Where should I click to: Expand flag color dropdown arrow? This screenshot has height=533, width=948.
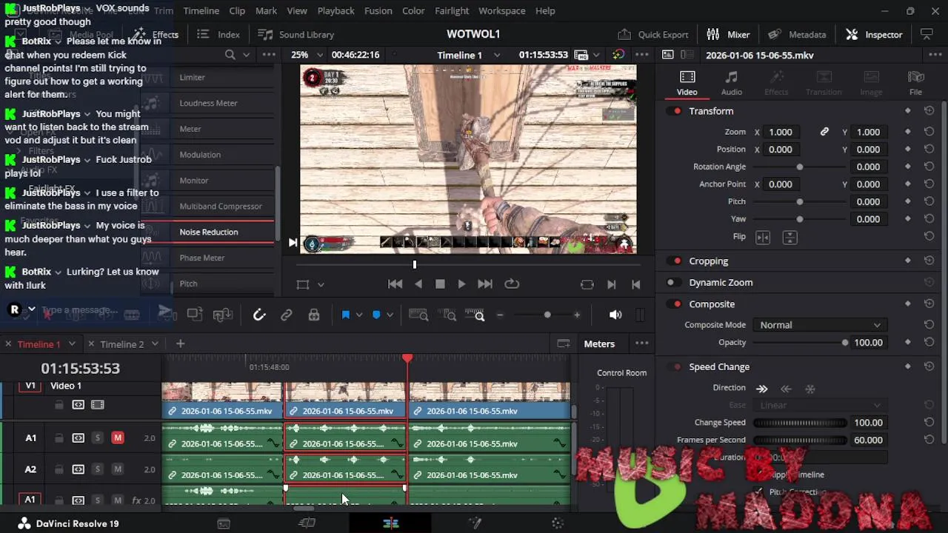click(358, 315)
